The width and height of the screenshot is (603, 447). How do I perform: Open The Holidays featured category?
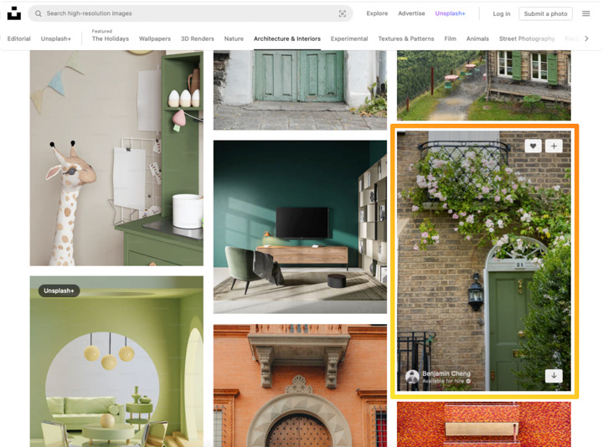coord(110,39)
